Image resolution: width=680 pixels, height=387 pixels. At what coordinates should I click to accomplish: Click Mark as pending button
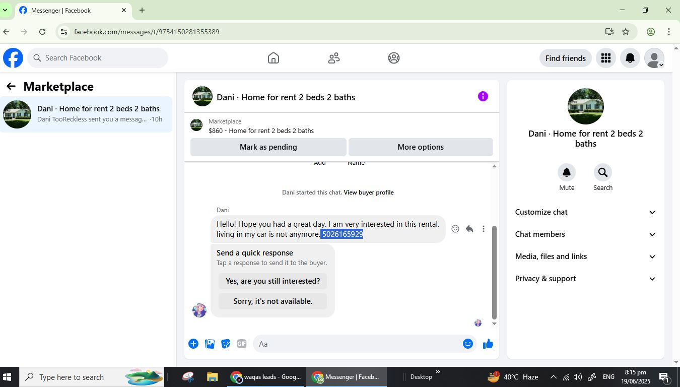tap(268, 147)
